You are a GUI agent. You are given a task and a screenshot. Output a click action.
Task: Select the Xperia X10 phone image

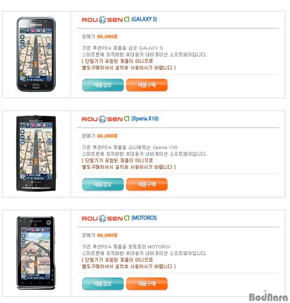click(36, 154)
